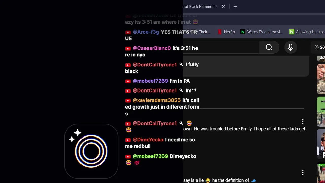Viewport: 325px width, 183px height.
Task: Click wrench badge next to 'I fully black'
Action: point(181,65)
